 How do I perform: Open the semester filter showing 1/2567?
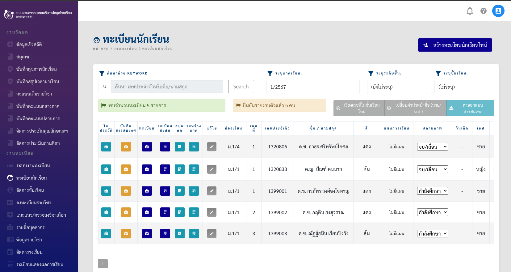click(313, 87)
